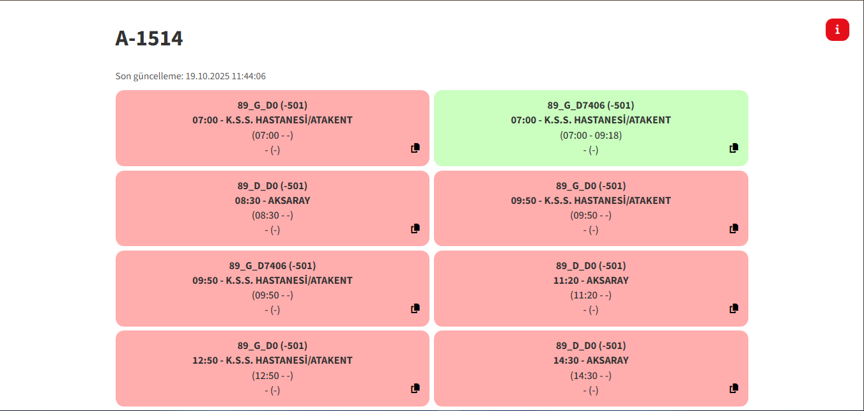Click the (07:00 - 09:18) time range text
This screenshot has height=411, width=864.
click(590, 136)
